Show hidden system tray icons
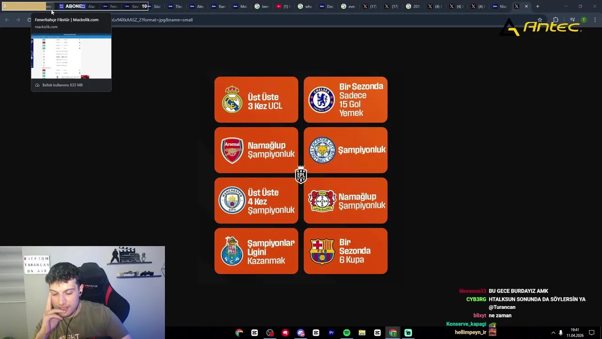 553,332
